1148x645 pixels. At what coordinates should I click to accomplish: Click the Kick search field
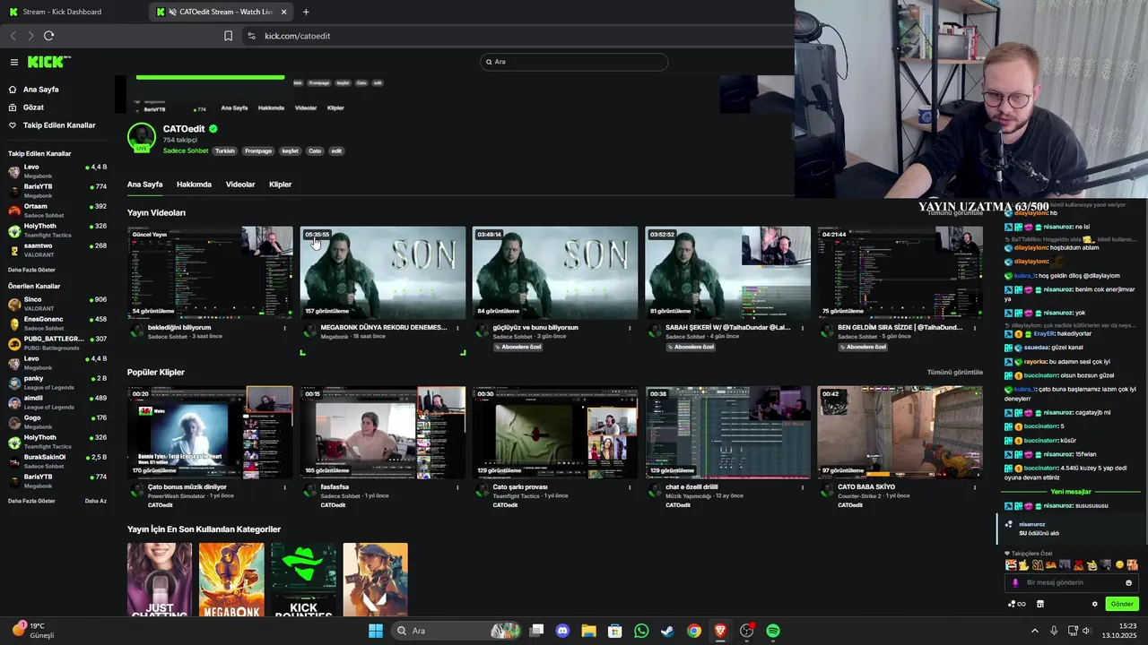(575, 62)
